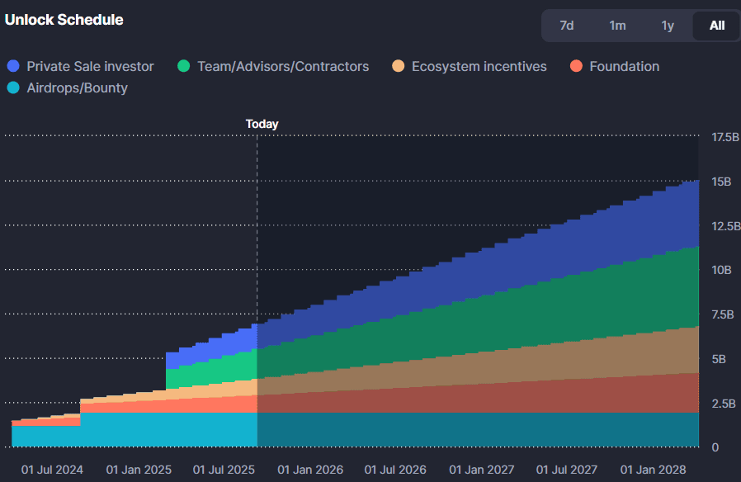The image size is (741, 482).
Task: Click the coral Foundation legend dot
Action: pyautogui.click(x=576, y=66)
